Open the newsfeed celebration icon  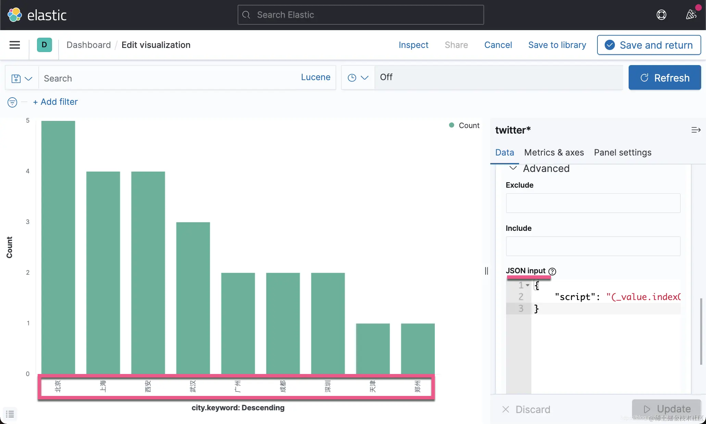click(691, 15)
